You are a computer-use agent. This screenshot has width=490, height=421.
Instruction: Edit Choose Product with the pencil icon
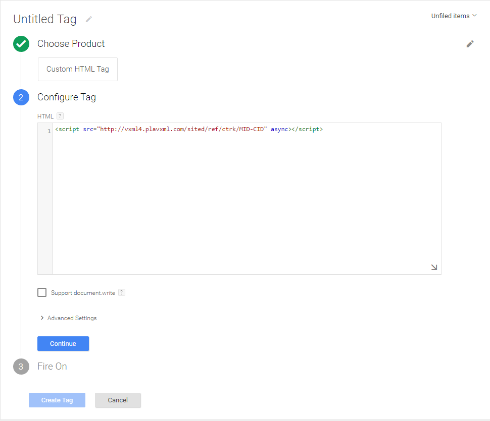point(470,44)
